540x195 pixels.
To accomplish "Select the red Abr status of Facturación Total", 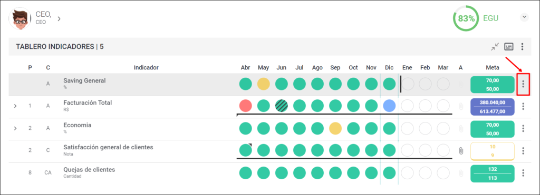I will click(x=246, y=106).
